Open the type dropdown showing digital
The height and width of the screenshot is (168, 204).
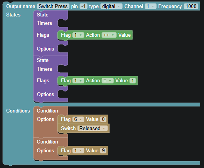tap(111, 6)
